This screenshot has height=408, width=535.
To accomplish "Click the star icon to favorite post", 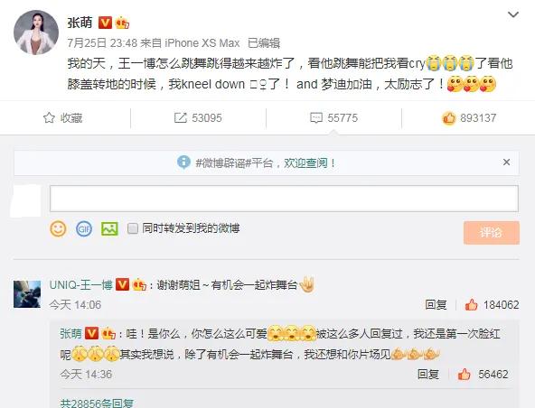I will coord(49,118).
